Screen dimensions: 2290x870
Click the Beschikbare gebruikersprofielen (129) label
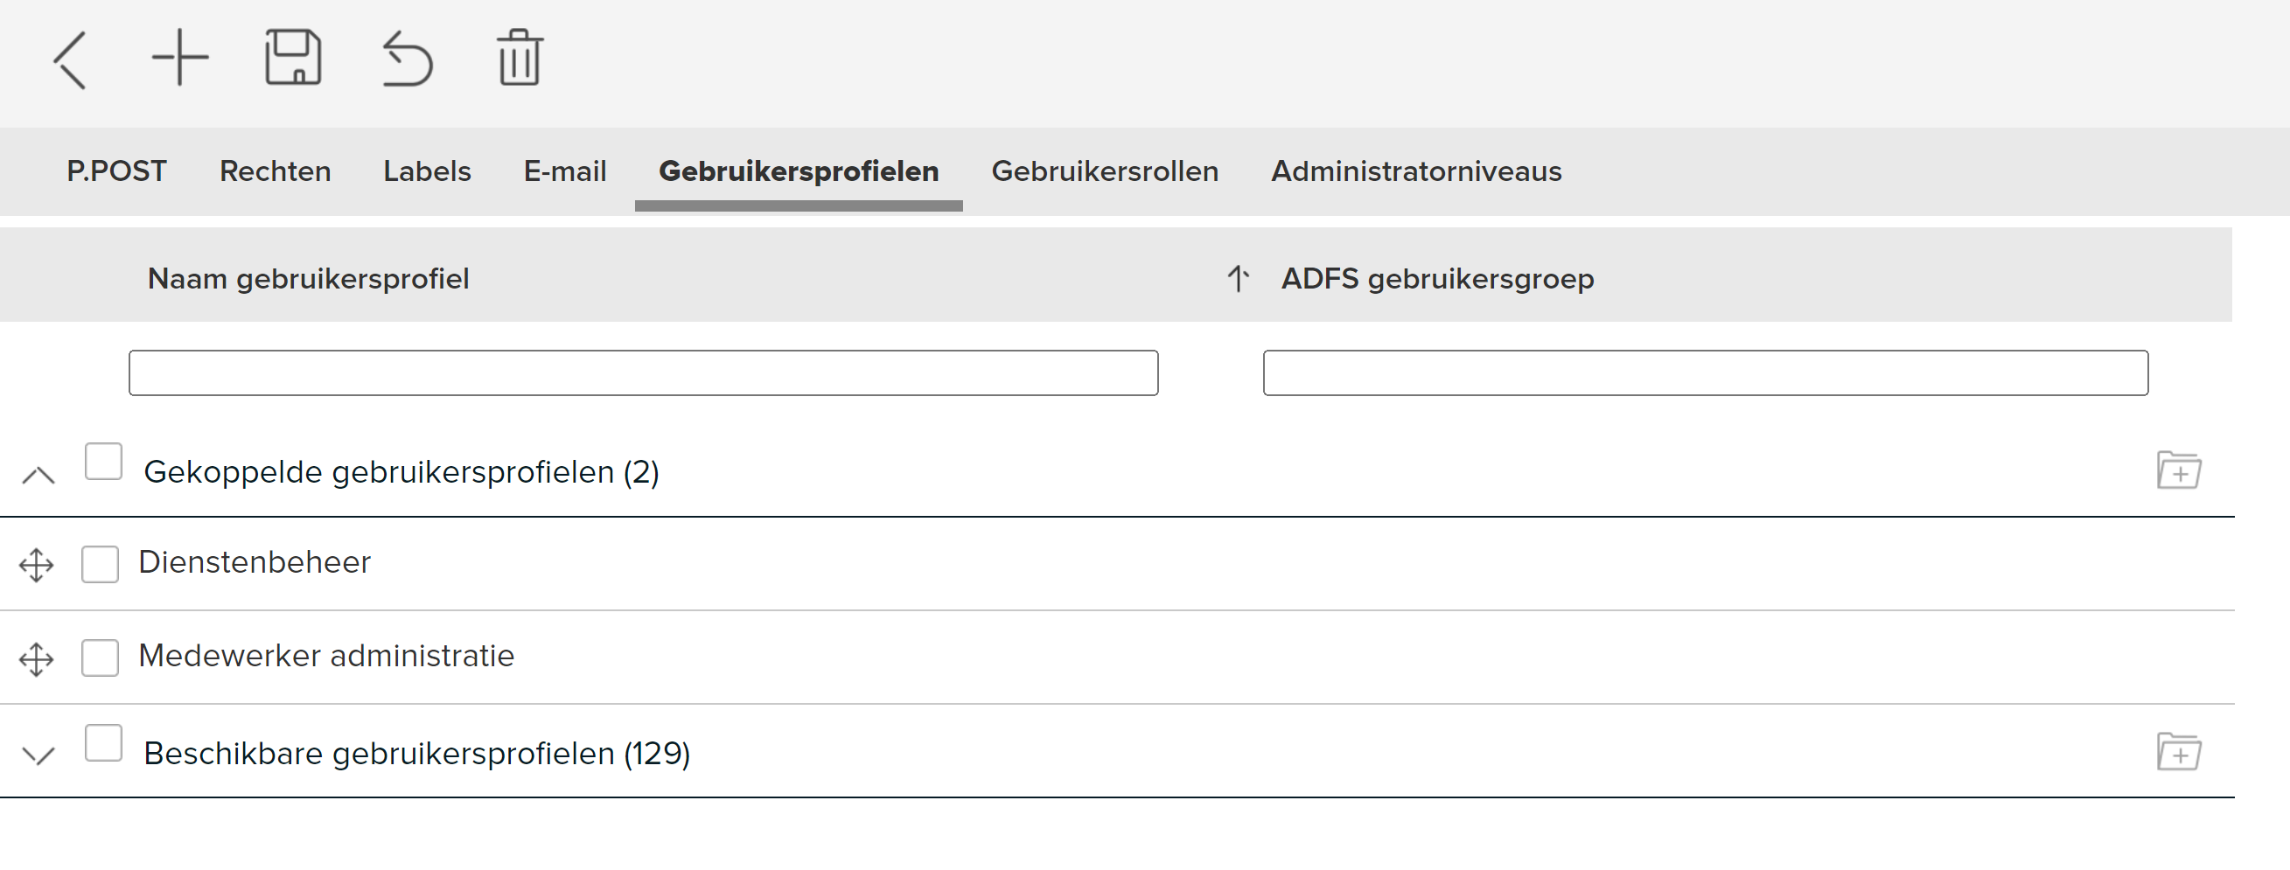[x=417, y=754]
